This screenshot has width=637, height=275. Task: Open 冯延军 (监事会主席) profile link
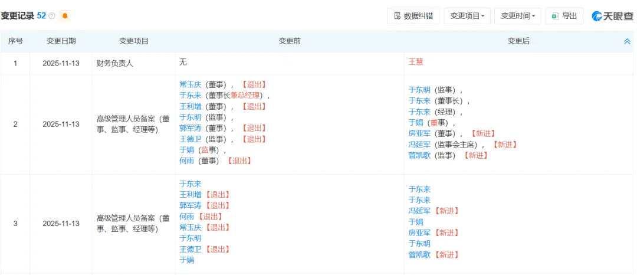tap(419, 145)
